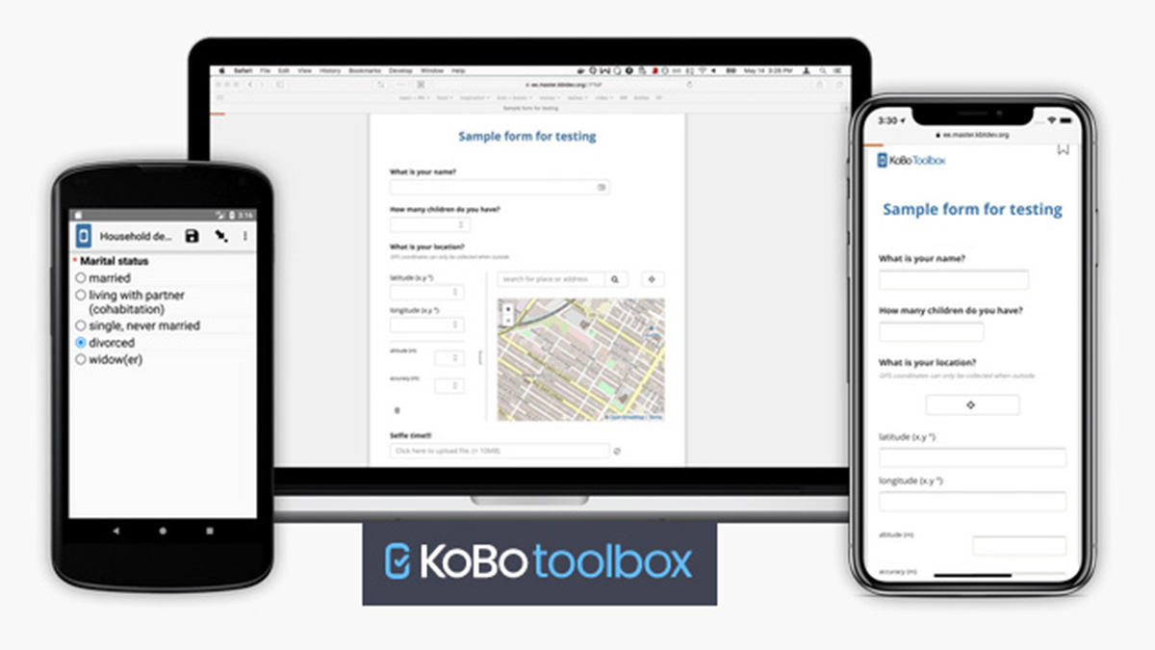Open the File menu in laptop menu bar

point(263,70)
